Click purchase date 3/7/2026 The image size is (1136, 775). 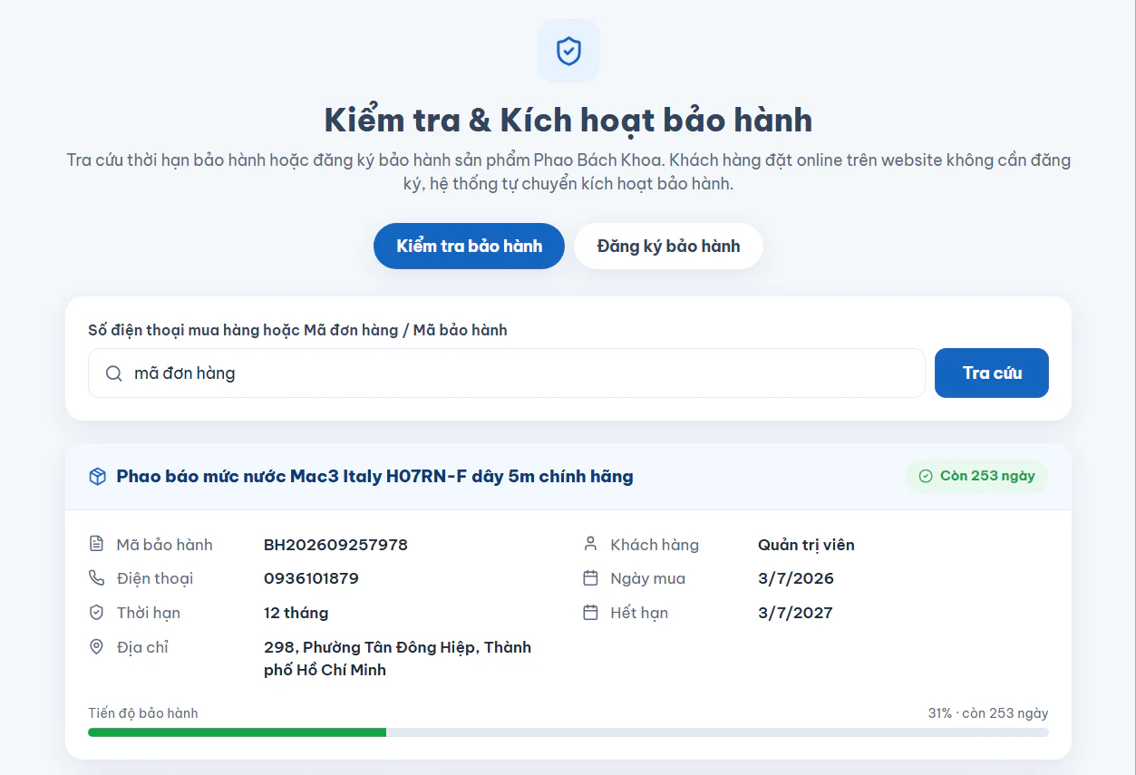tap(796, 578)
